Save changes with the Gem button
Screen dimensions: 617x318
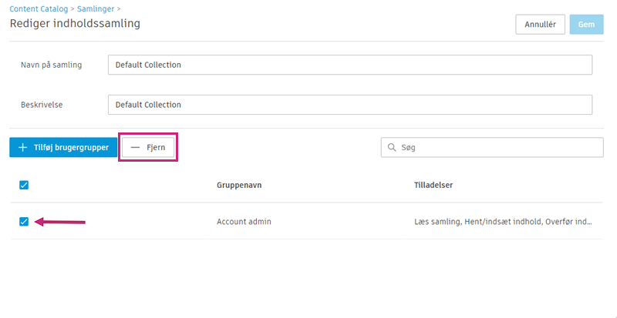pos(586,24)
